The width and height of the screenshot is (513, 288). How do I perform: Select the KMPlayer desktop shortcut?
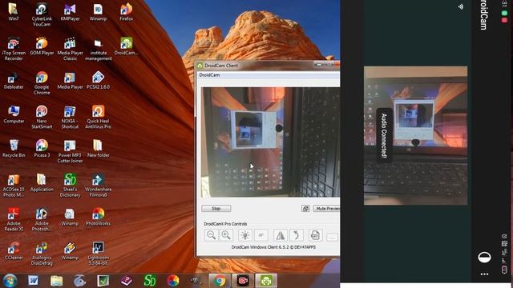coord(70,12)
